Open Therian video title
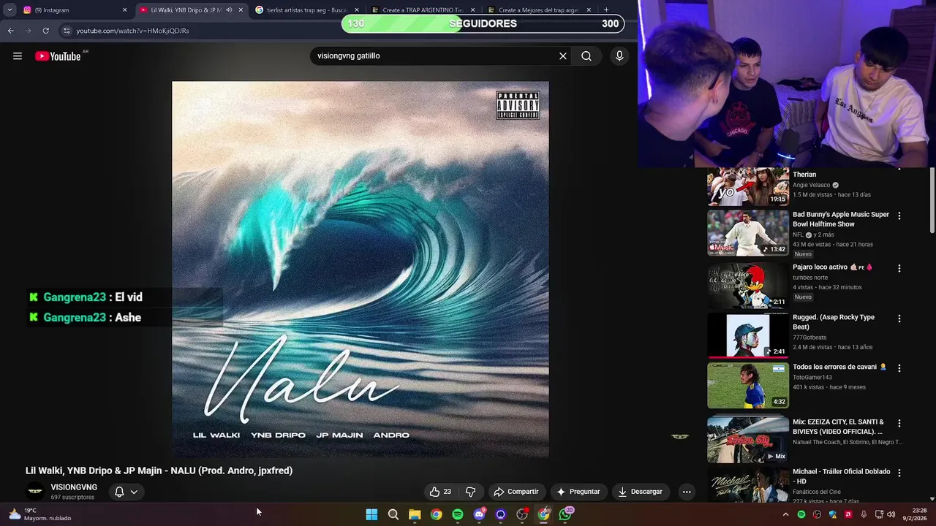Image resolution: width=936 pixels, height=526 pixels. [x=804, y=175]
